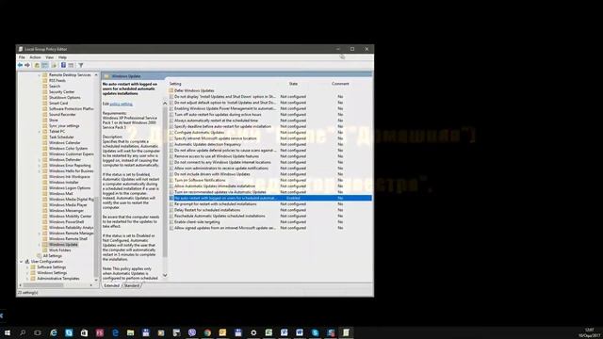Select the Configure Automatic Updates setting
This screenshot has height=339, width=603.
[199, 132]
